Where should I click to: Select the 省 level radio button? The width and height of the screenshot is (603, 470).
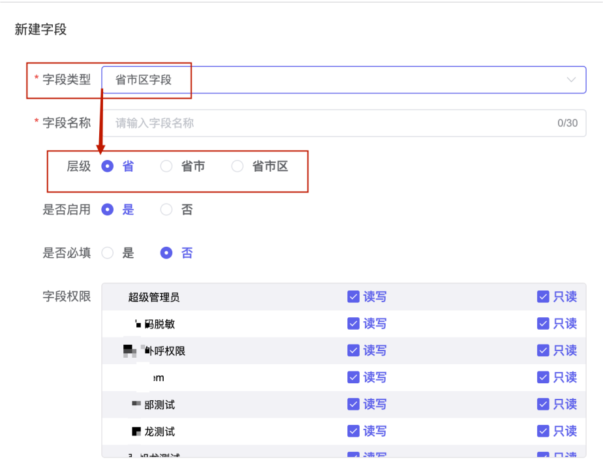click(108, 166)
